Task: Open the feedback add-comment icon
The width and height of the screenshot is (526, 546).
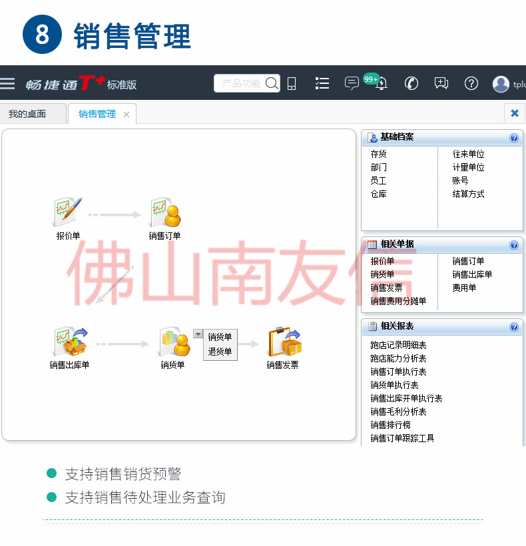Action: point(441,84)
